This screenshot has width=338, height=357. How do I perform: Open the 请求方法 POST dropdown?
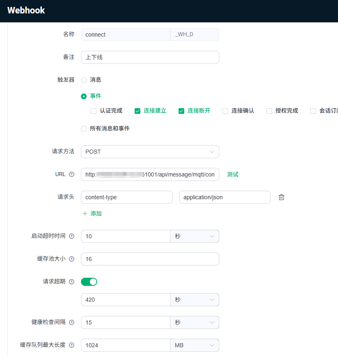point(150,152)
